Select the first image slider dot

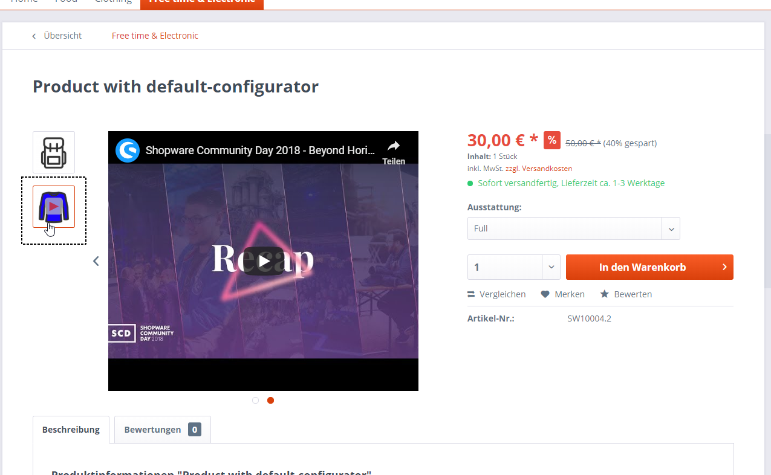pos(255,400)
